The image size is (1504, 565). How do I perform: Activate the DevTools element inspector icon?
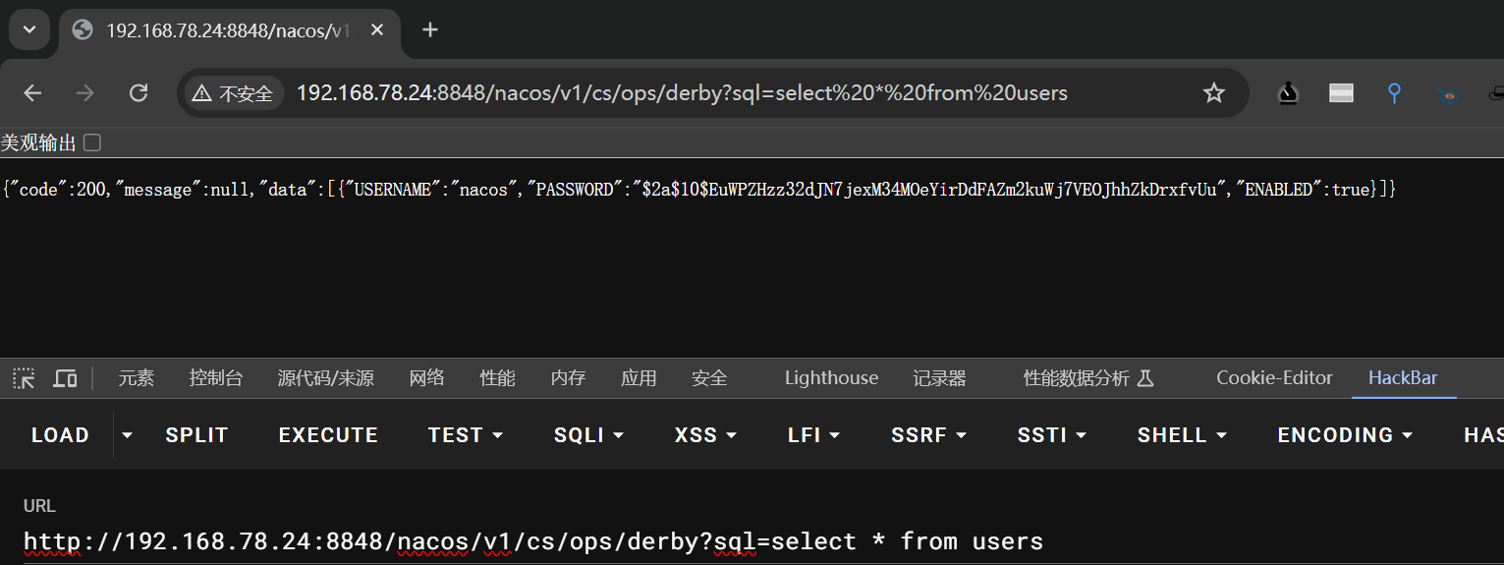point(24,378)
